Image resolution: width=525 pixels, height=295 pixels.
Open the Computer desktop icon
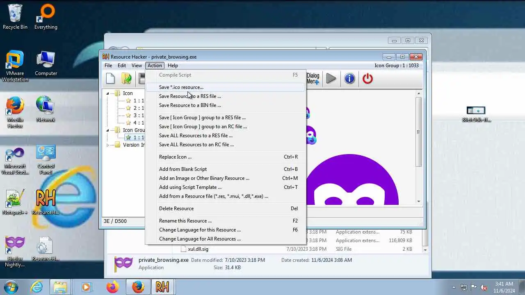coord(46,64)
